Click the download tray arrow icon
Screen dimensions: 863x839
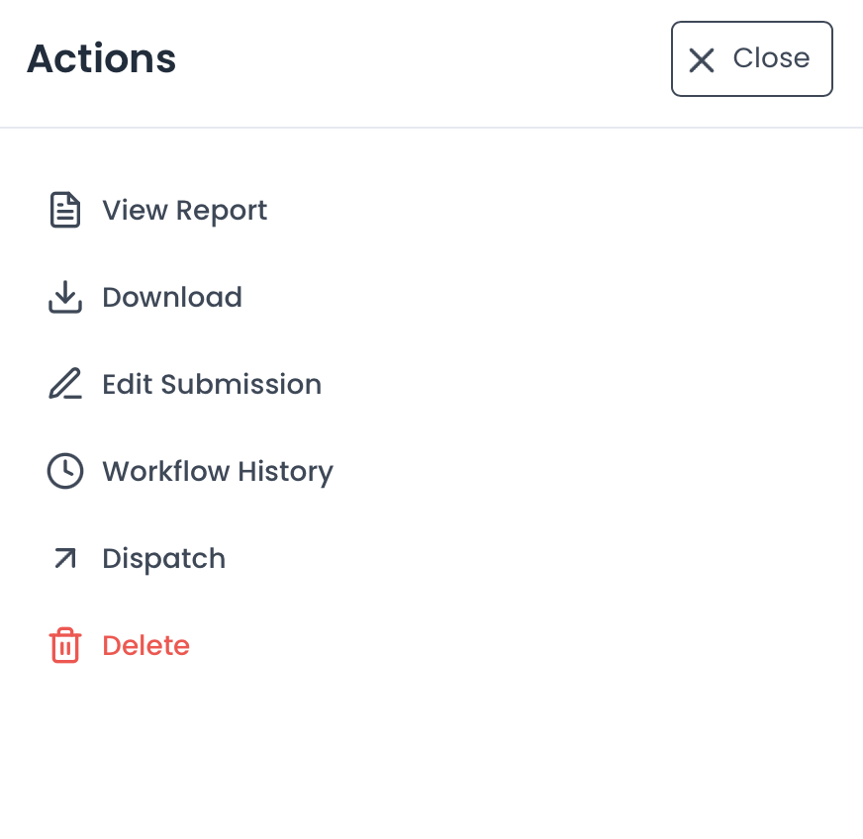coord(65,297)
